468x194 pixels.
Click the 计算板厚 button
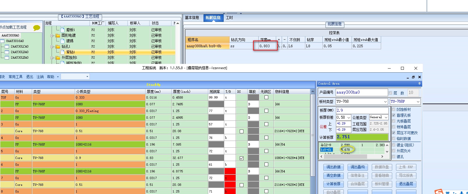(x=334, y=184)
